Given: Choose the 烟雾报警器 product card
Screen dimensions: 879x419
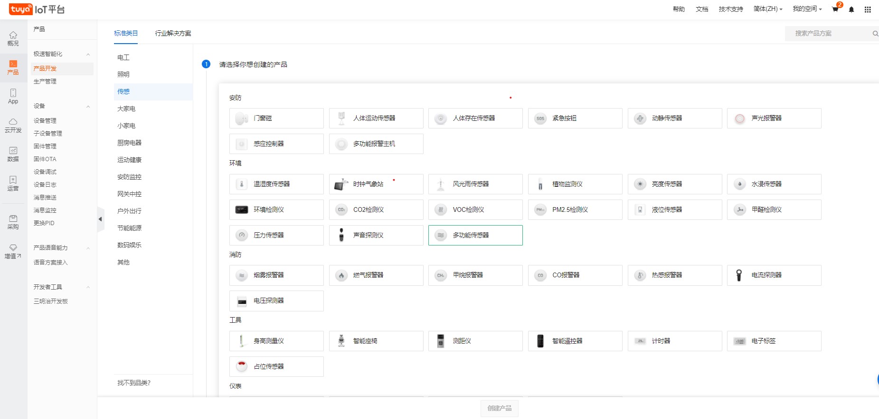Looking at the screenshot, I should (x=276, y=275).
